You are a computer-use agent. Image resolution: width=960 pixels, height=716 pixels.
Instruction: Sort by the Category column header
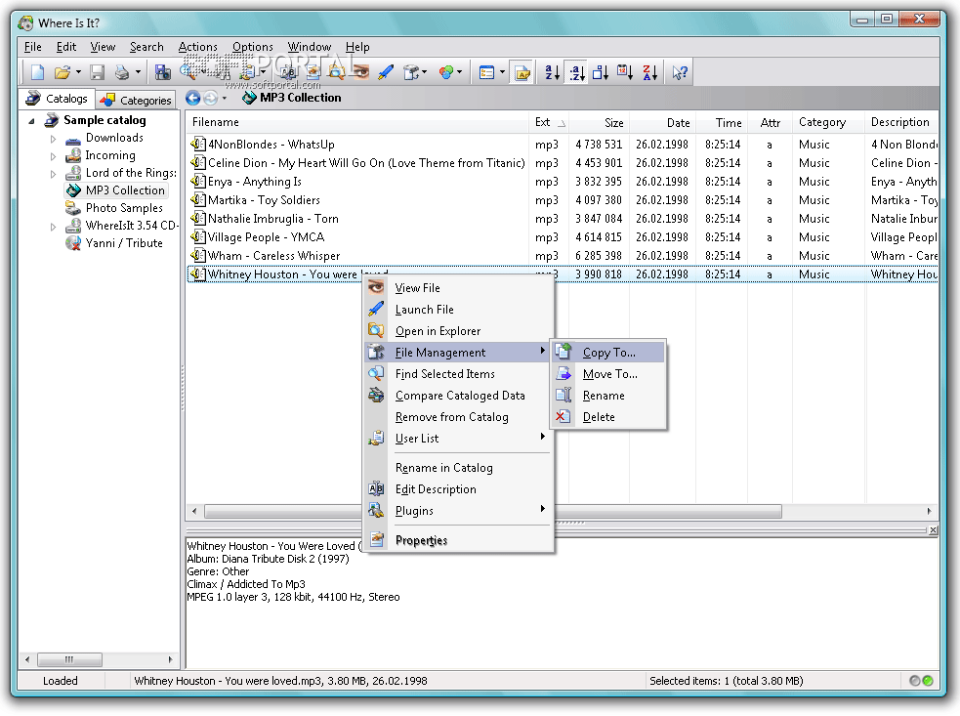(x=828, y=122)
